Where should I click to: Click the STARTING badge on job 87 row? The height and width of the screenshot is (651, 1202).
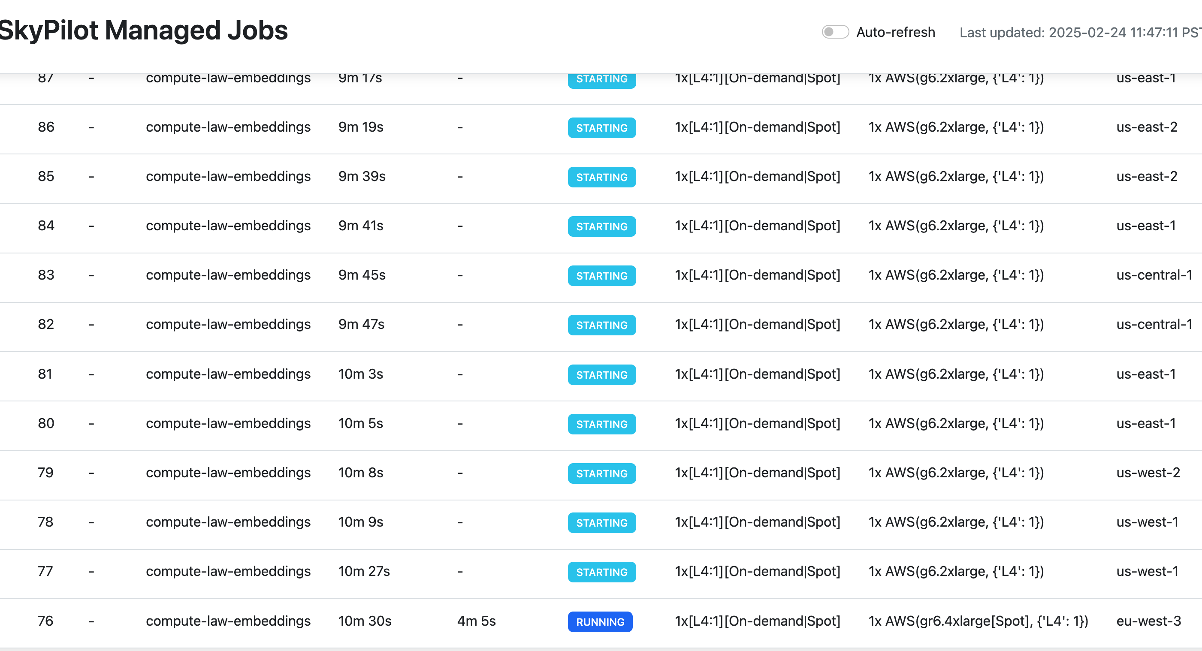(601, 80)
